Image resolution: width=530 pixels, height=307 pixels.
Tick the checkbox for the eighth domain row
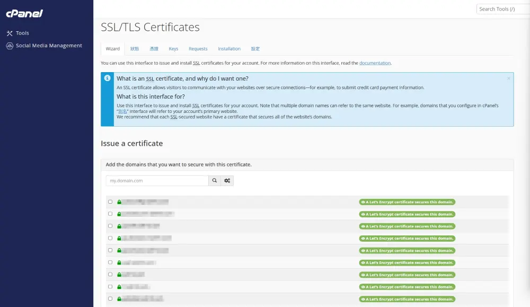110,287
